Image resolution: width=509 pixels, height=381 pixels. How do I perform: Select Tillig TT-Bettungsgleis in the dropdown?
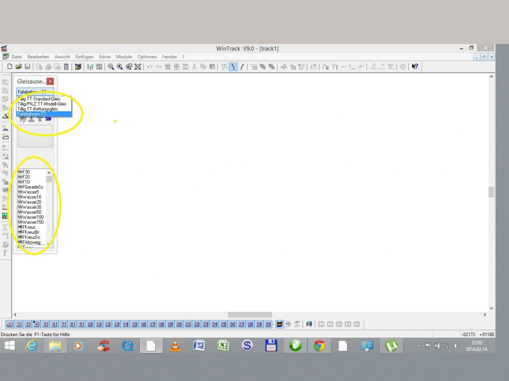(x=38, y=109)
